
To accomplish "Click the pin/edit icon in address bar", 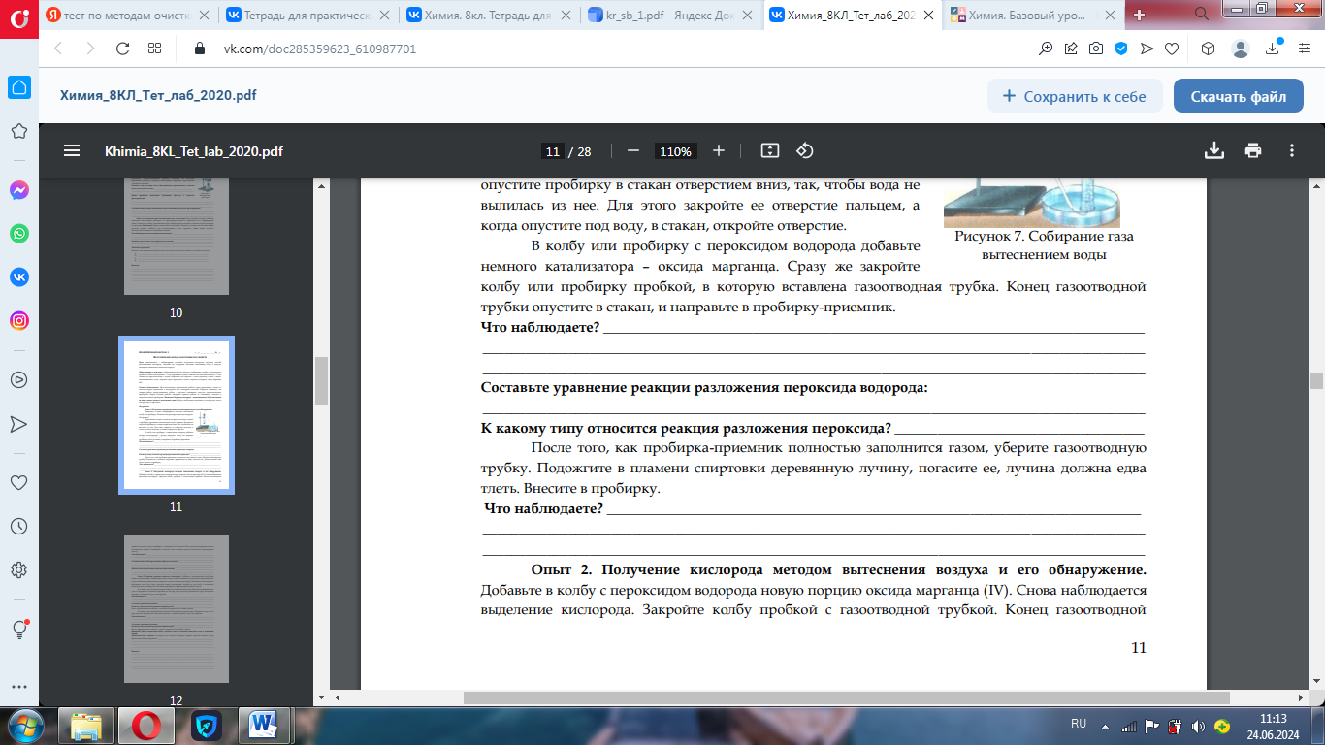I will pos(1071,49).
